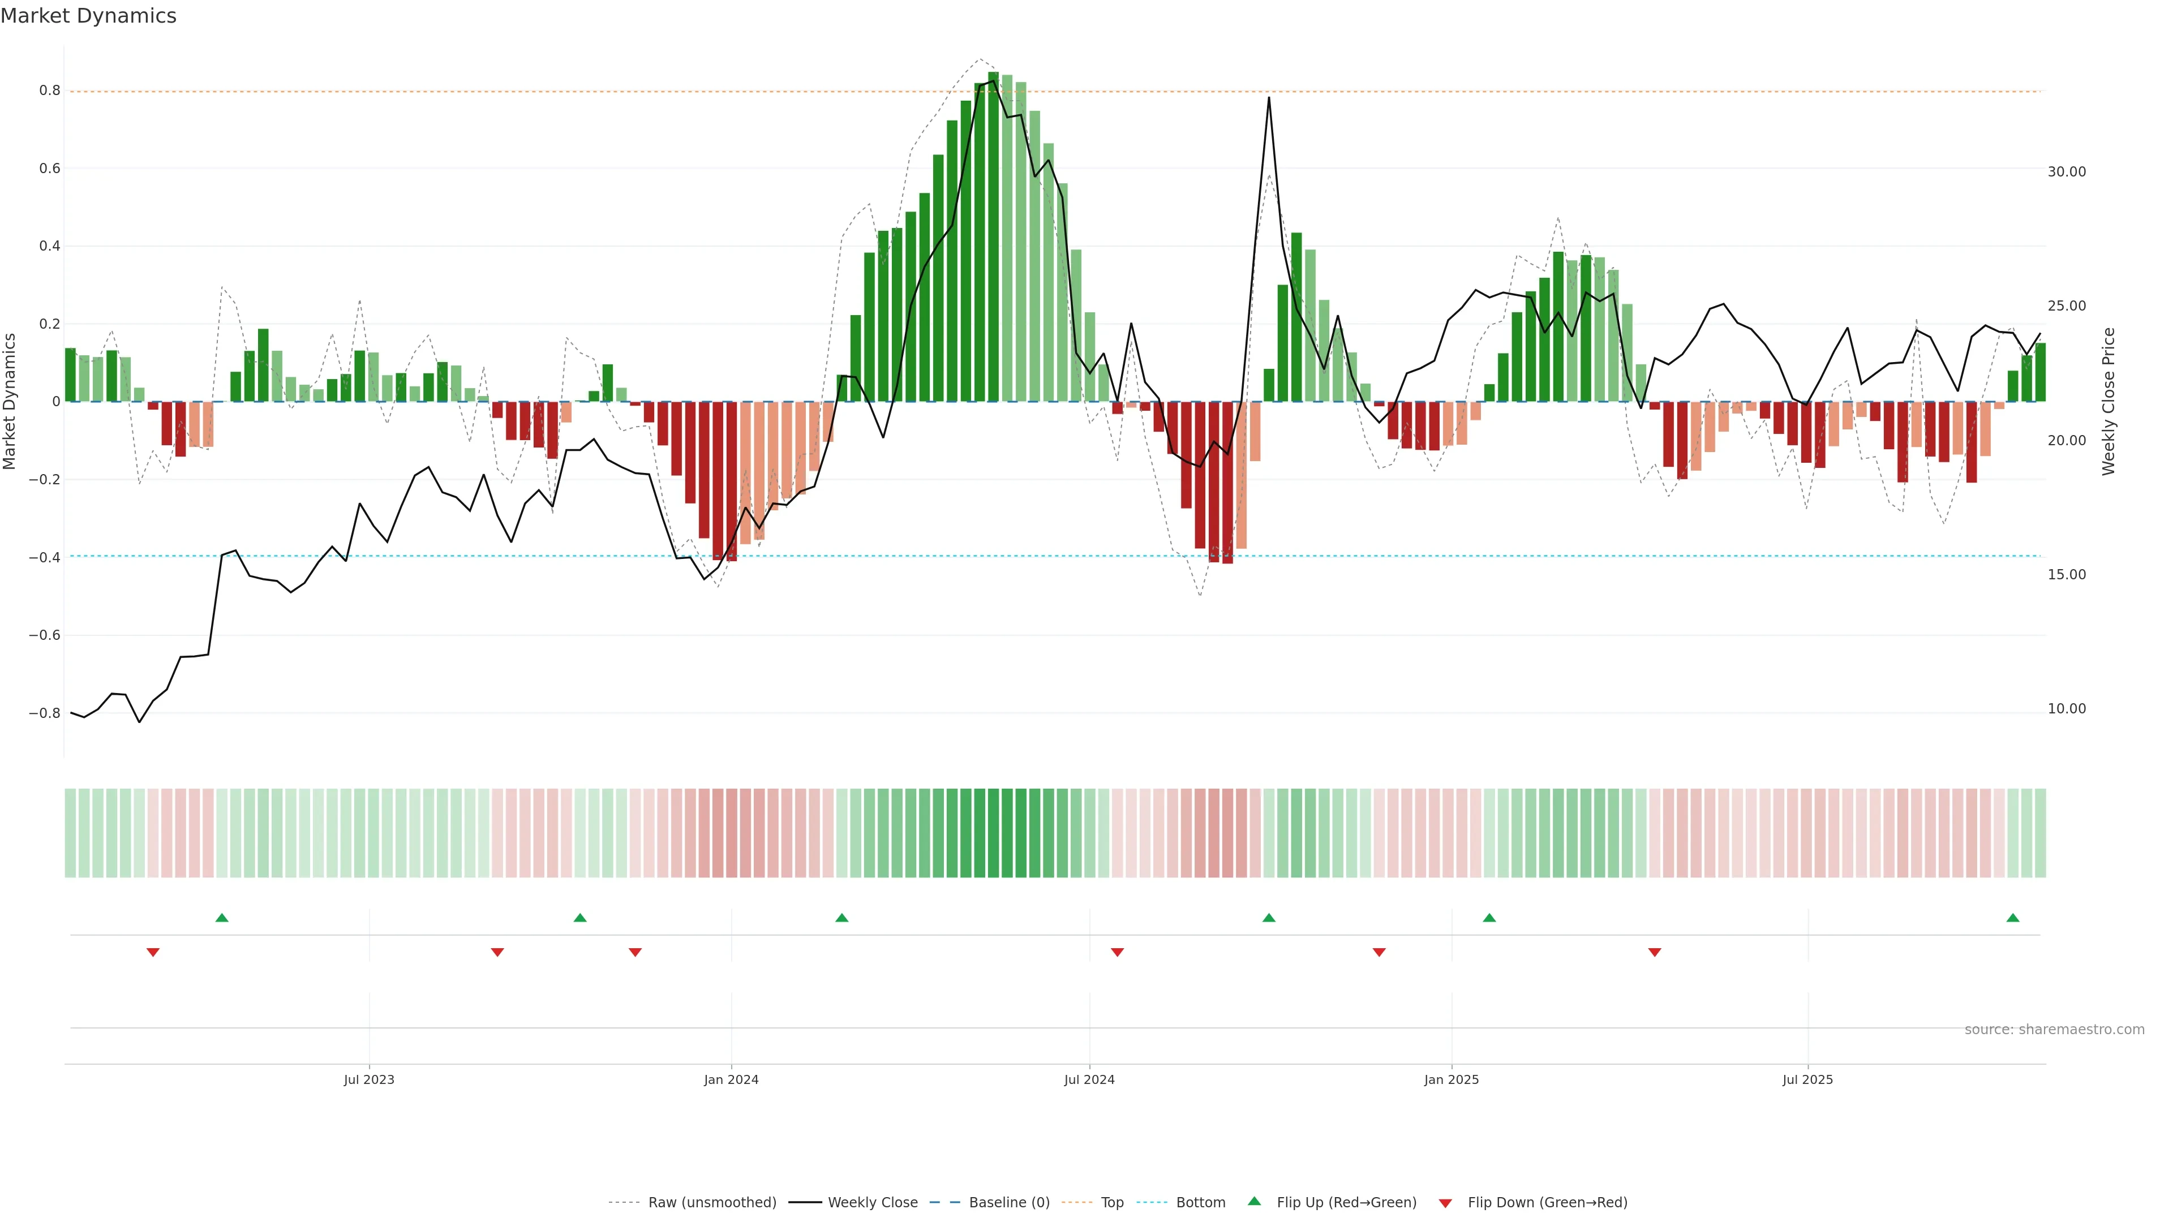Click the green flip-up marker near Jan 2025
The height and width of the screenshot is (1222, 2173).
(1489, 918)
